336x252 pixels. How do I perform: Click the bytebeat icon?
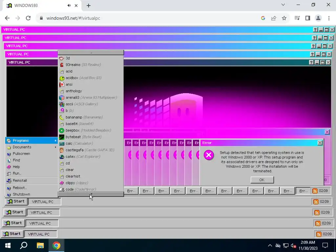[x=62, y=137]
